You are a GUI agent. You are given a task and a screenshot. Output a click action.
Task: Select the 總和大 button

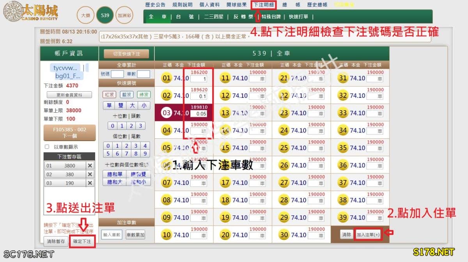(115, 182)
